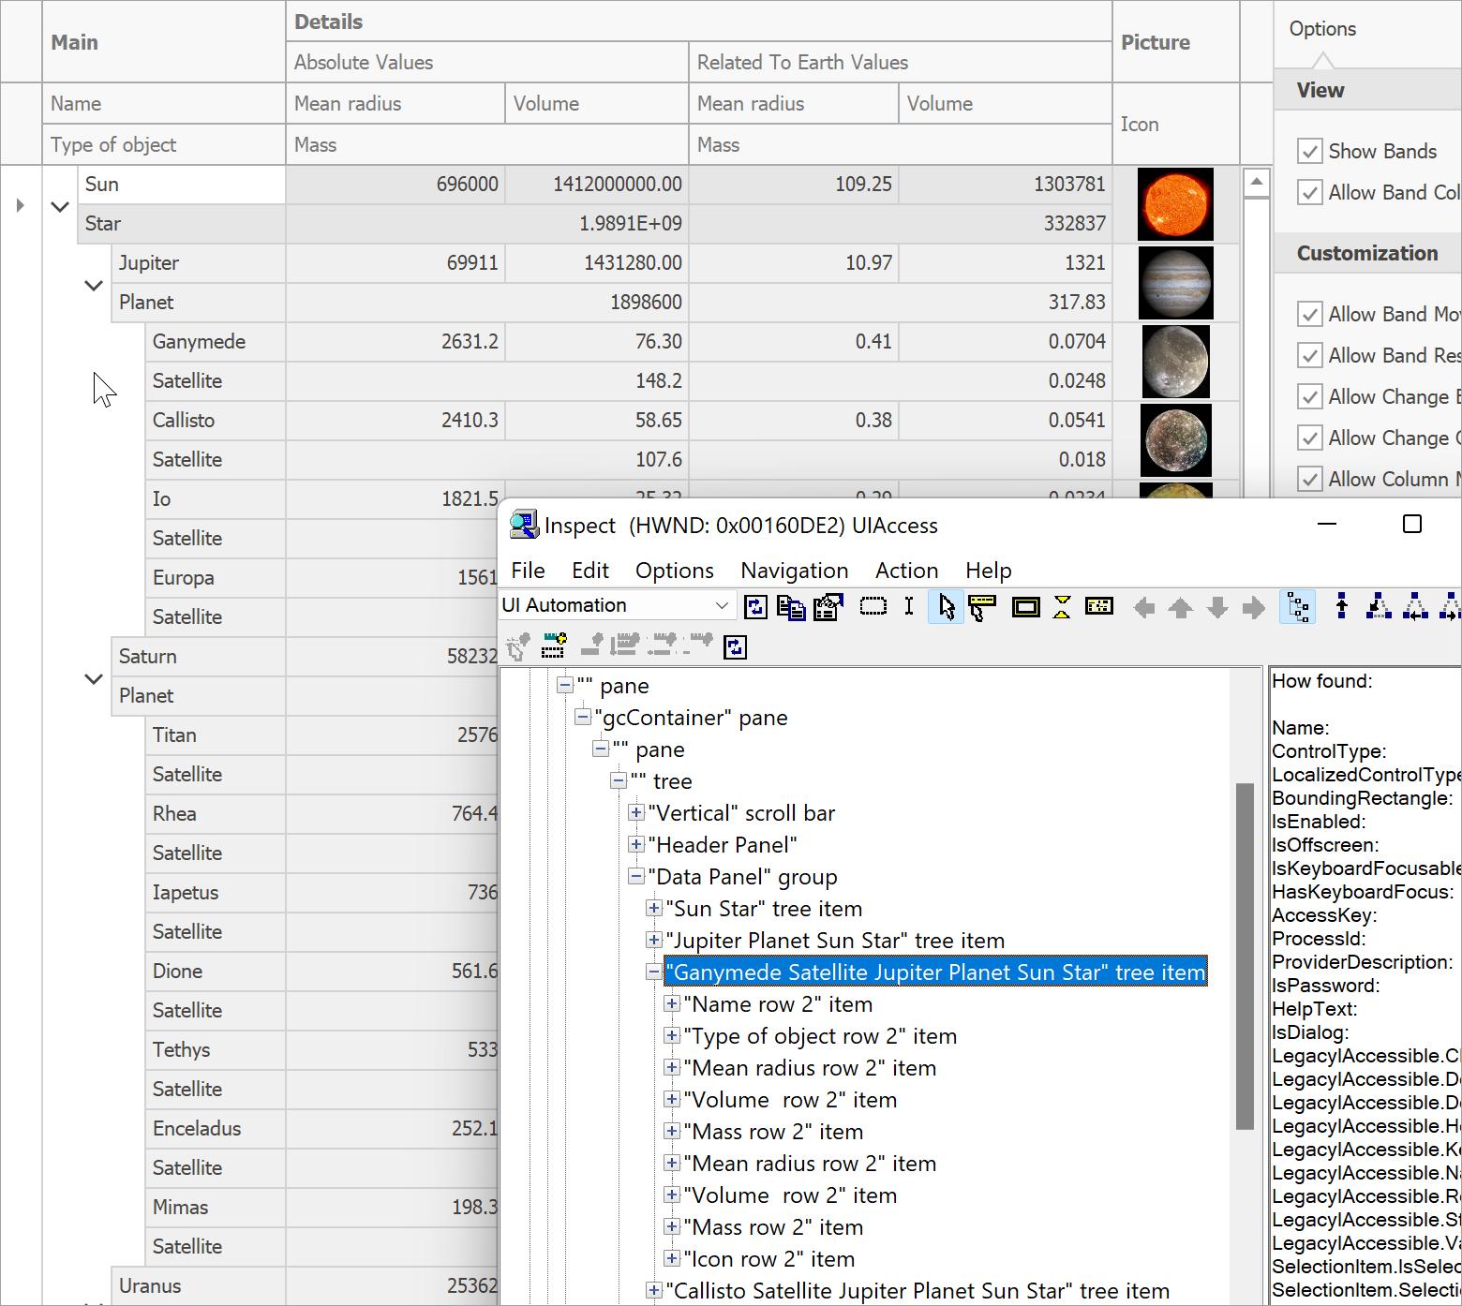Collapse the Jupiter row in the grid

94,285
